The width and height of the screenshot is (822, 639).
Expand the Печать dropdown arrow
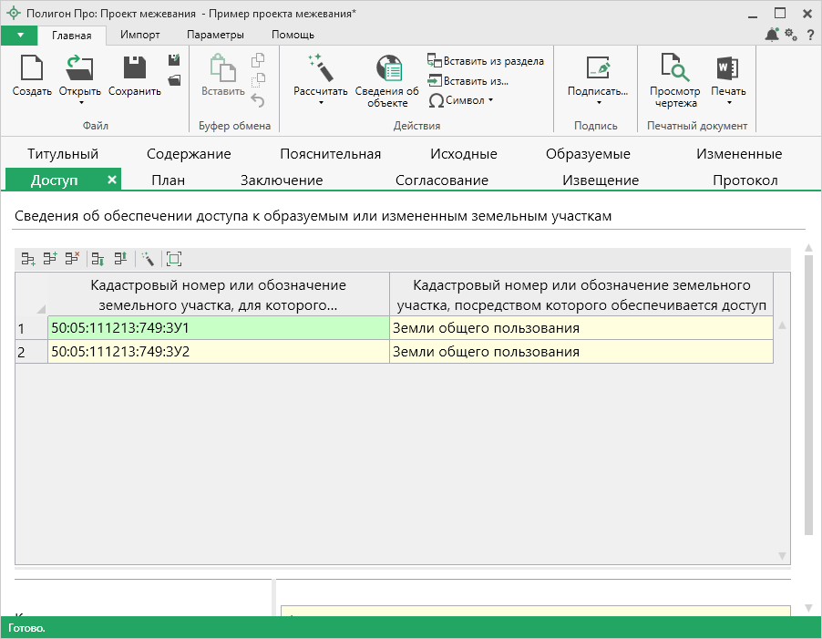(x=729, y=103)
